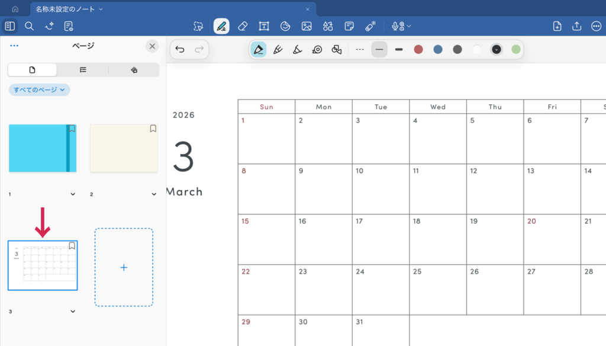Toggle bookmark on page 1 thumbnail

(72, 129)
